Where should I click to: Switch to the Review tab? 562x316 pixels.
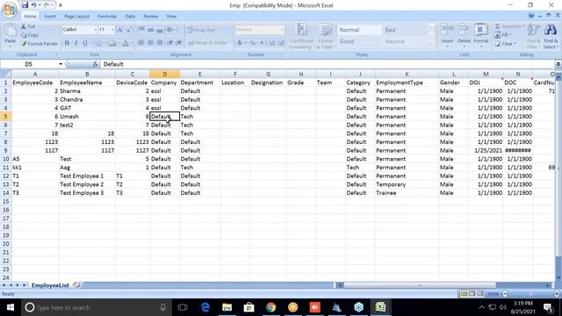tap(150, 17)
